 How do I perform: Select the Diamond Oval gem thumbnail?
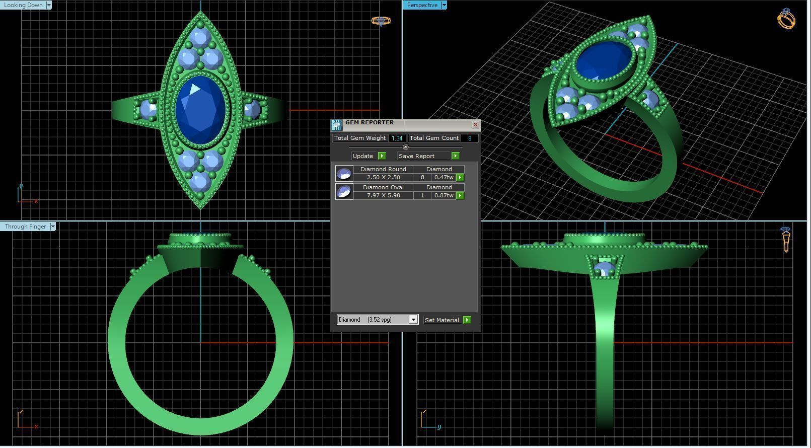[344, 192]
